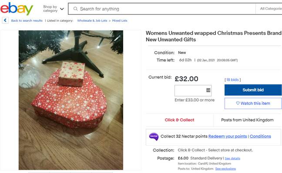This screenshot has width=282, height=173.
Task: Click the back arrow icon
Action: pos(5,20)
